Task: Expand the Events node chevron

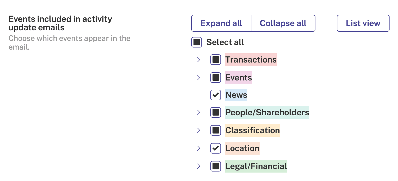Action: coord(199,78)
